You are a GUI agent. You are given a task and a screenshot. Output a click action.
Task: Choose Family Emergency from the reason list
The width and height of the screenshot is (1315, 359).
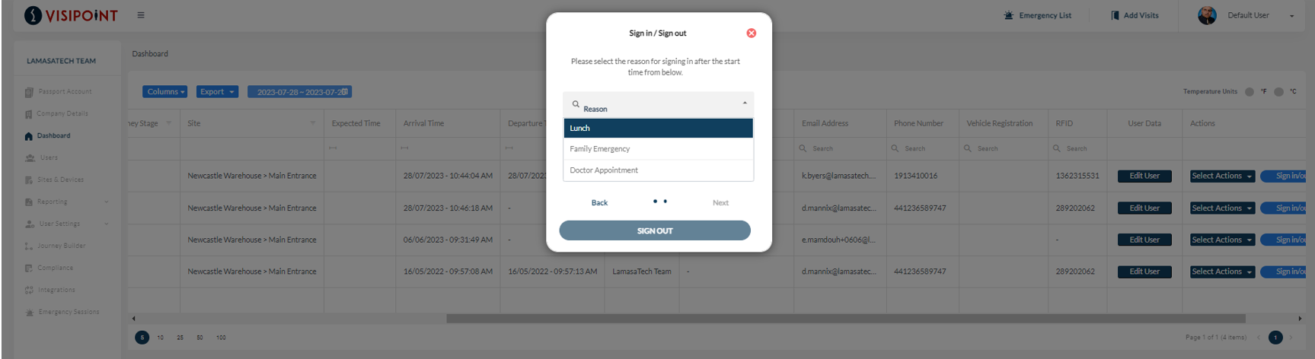(658, 149)
